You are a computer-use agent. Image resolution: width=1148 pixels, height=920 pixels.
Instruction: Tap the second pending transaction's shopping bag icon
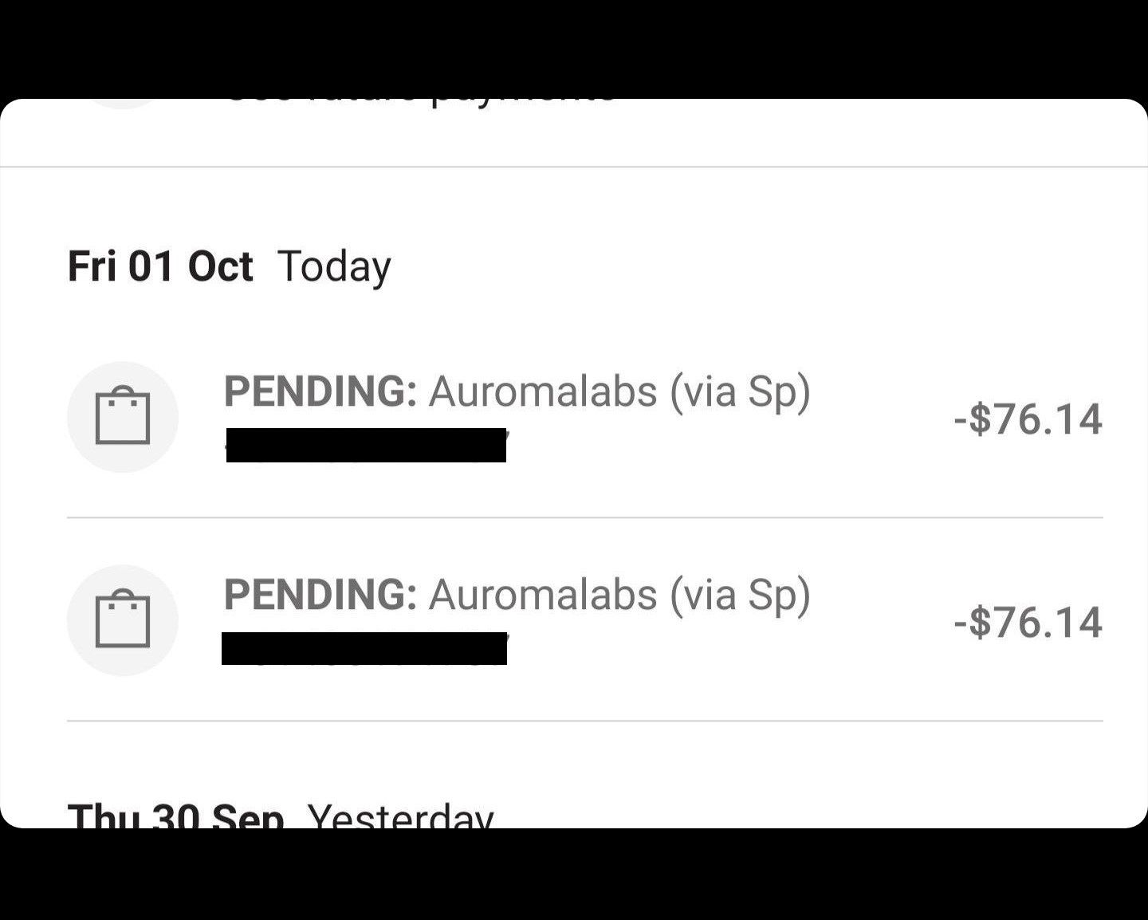click(x=122, y=619)
